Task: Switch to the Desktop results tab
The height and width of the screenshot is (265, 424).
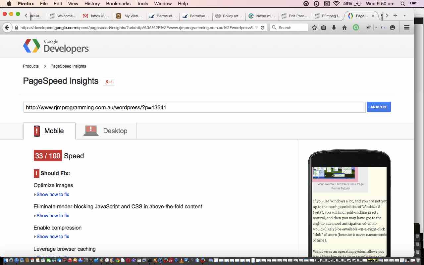Action: [x=106, y=131]
